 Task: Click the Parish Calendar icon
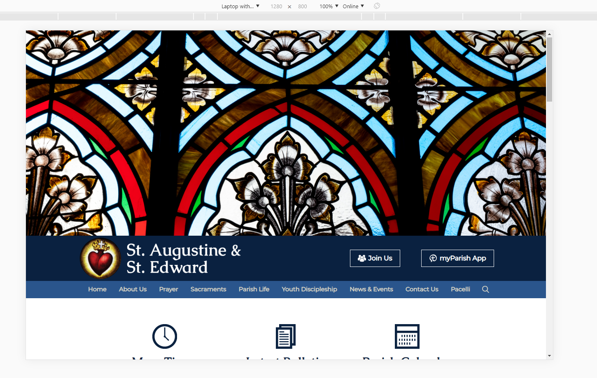click(407, 336)
